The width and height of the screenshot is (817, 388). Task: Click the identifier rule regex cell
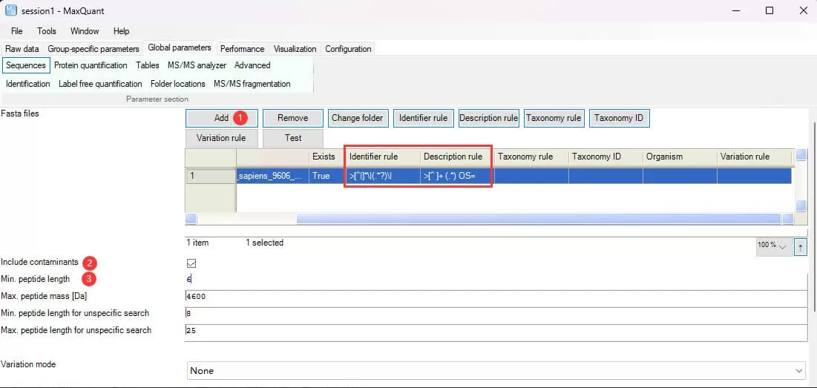click(x=383, y=176)
